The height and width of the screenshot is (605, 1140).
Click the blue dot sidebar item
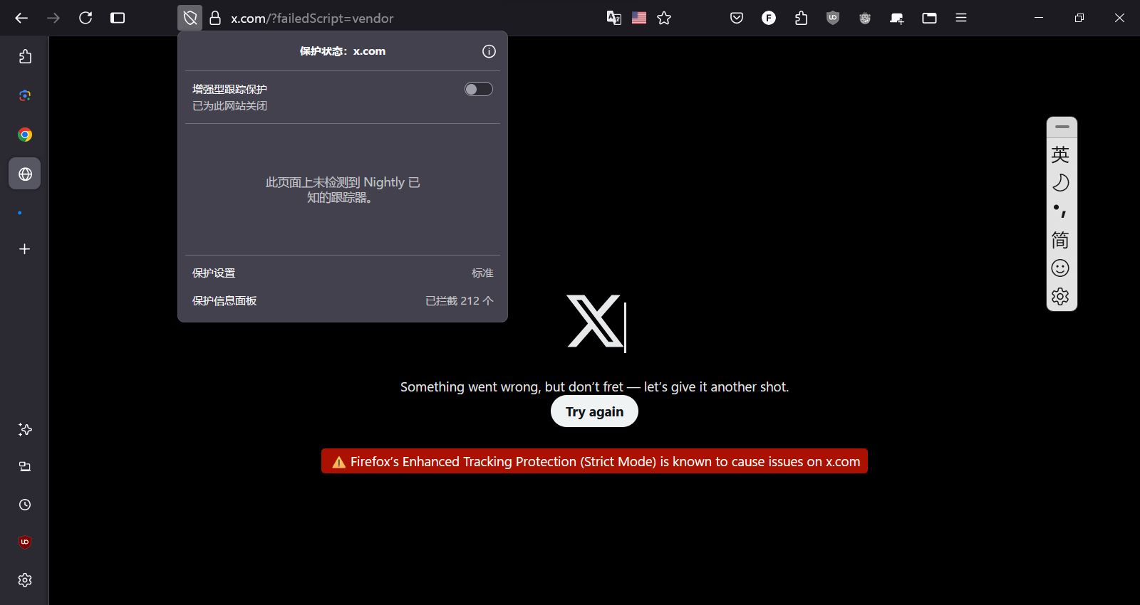(20, 213)
